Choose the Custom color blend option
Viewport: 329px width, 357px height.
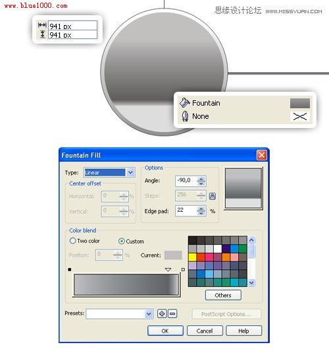[122, 241]
